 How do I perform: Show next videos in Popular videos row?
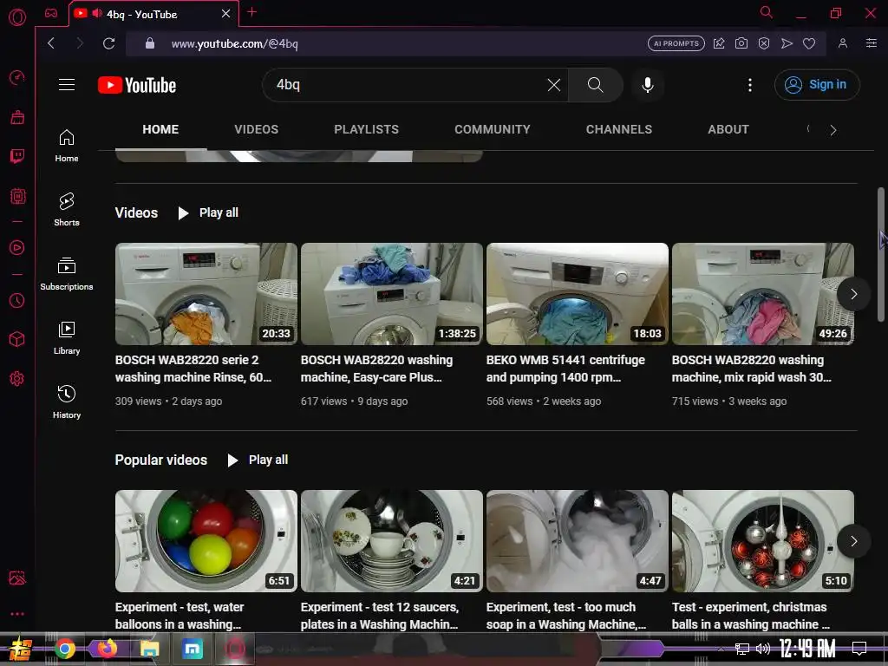(x=853, y=541)
